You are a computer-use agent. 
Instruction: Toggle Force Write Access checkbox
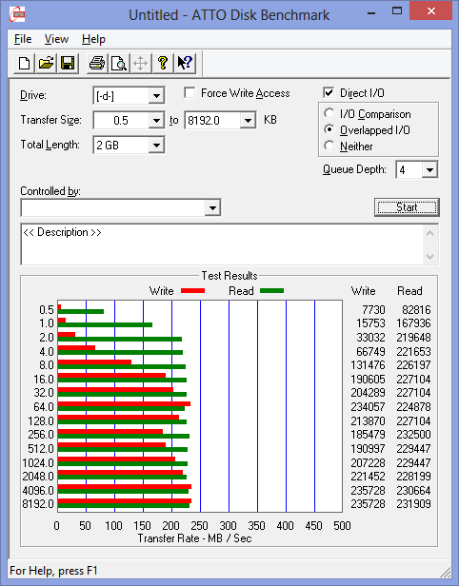(190, 92)
